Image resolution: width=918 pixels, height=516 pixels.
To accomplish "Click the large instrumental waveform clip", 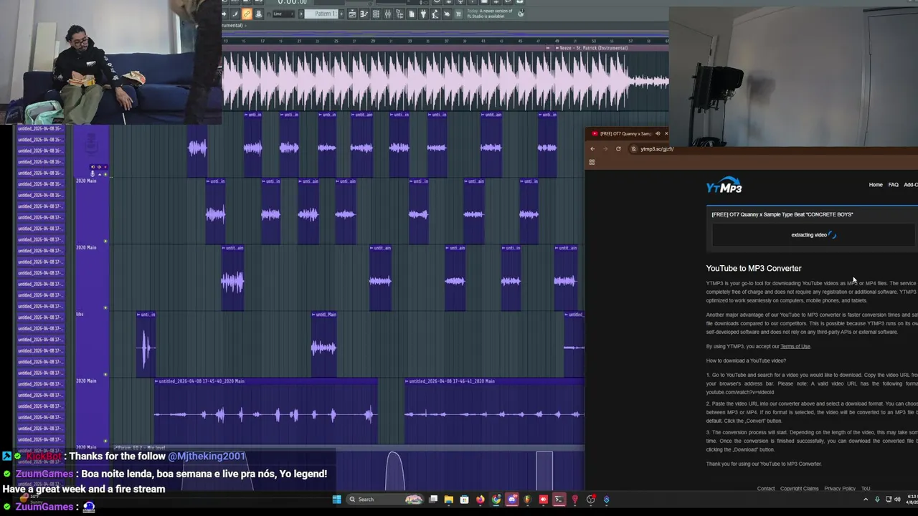I will [445, 80].
